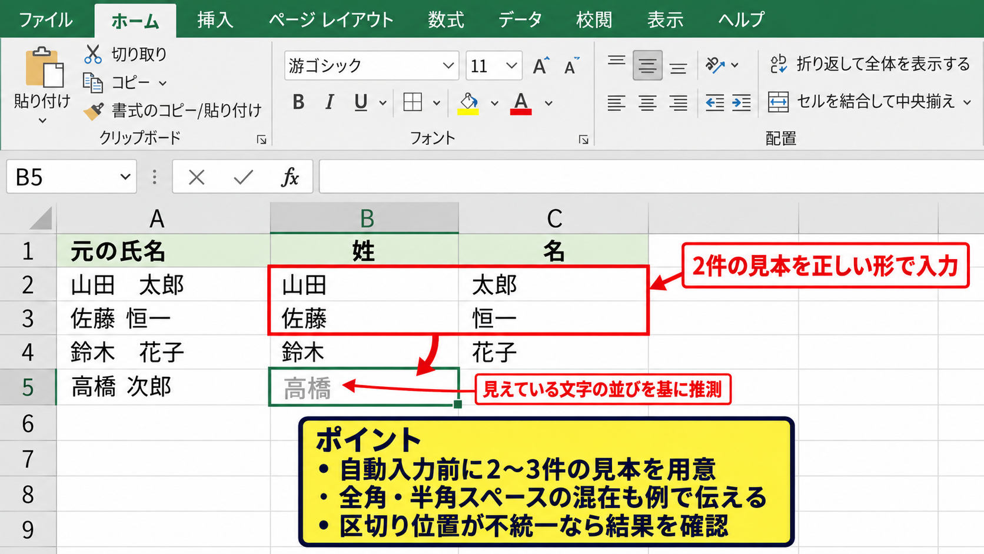984x554 pixels.
Task: Increase indent icon
Action: point(742,103)
